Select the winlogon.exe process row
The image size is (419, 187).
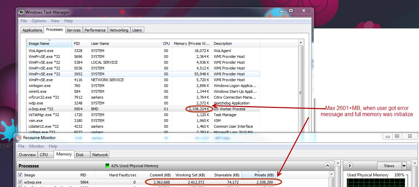(x=143, y=86)
